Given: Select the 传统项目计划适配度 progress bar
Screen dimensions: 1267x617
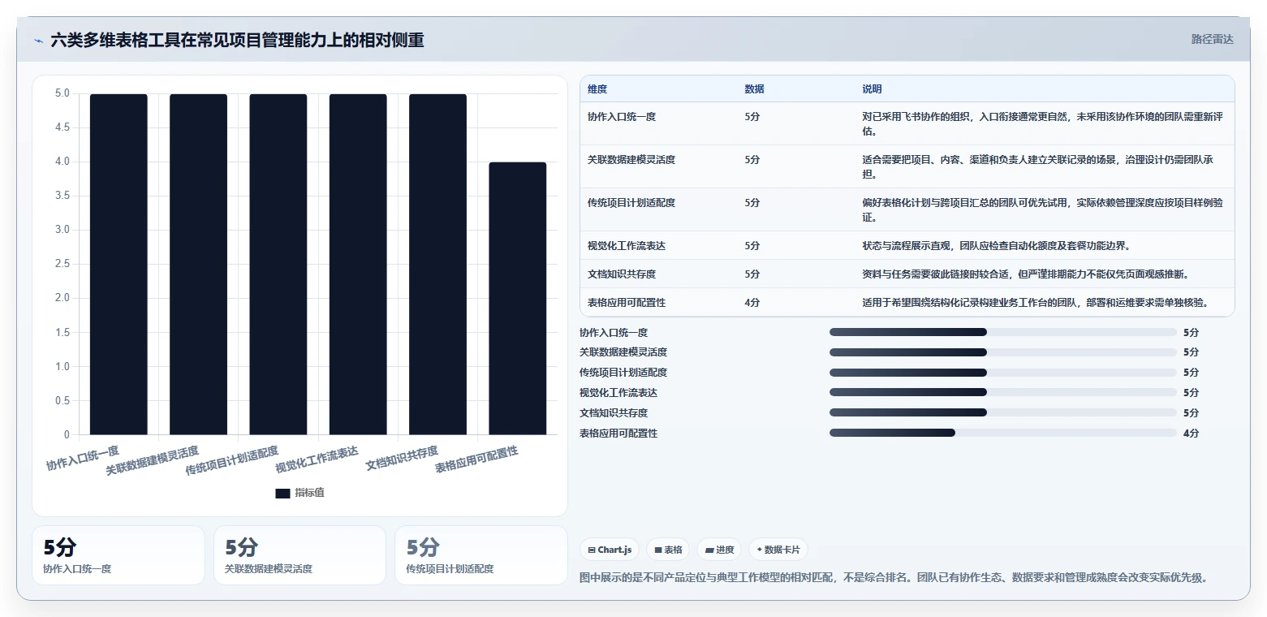Looking at the screenshot, I should (x=1002, y=373).
